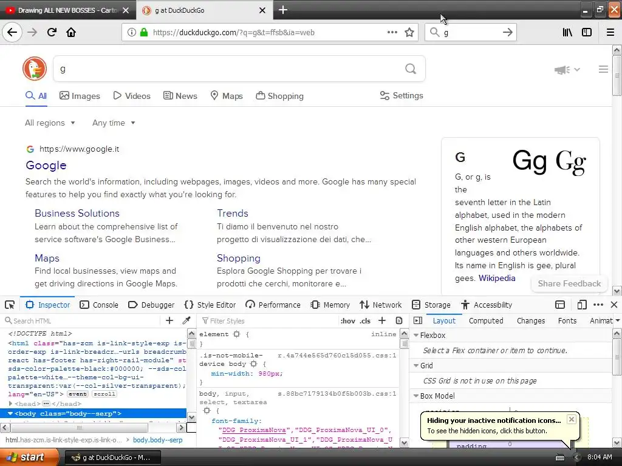622x466 pixels.
Task: Expand the head element in markup tree
Action: [10, 404]
